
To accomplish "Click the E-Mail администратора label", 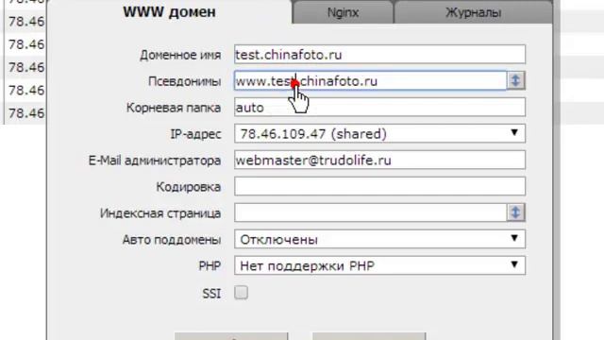I will click(155, 161).
